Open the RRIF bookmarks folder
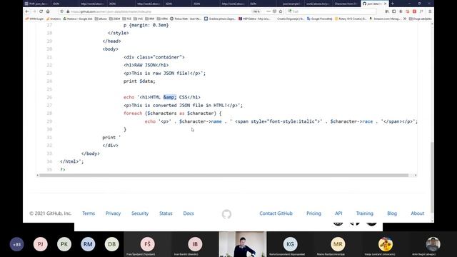The image size is (457, 257). pyautogui.click(x=149, y=19)
